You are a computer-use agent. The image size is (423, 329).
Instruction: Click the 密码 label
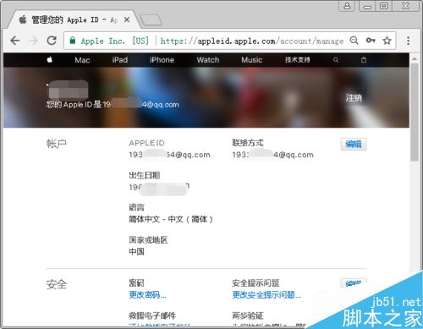pyautogui.click(x=136, y=283)
